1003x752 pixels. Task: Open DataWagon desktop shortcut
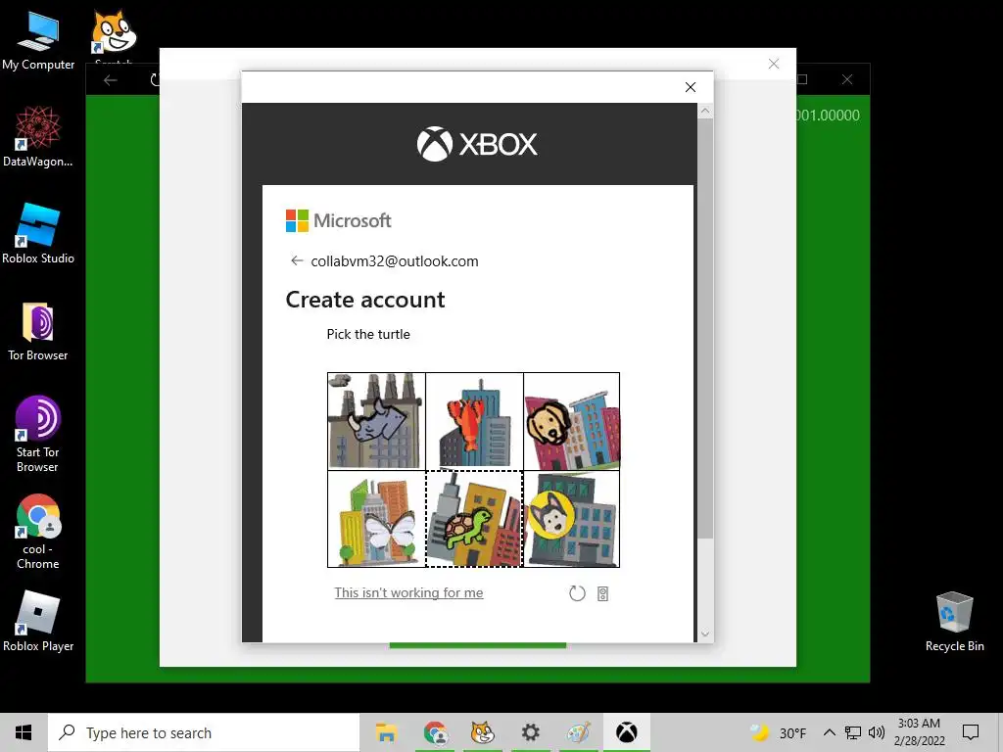38,137
